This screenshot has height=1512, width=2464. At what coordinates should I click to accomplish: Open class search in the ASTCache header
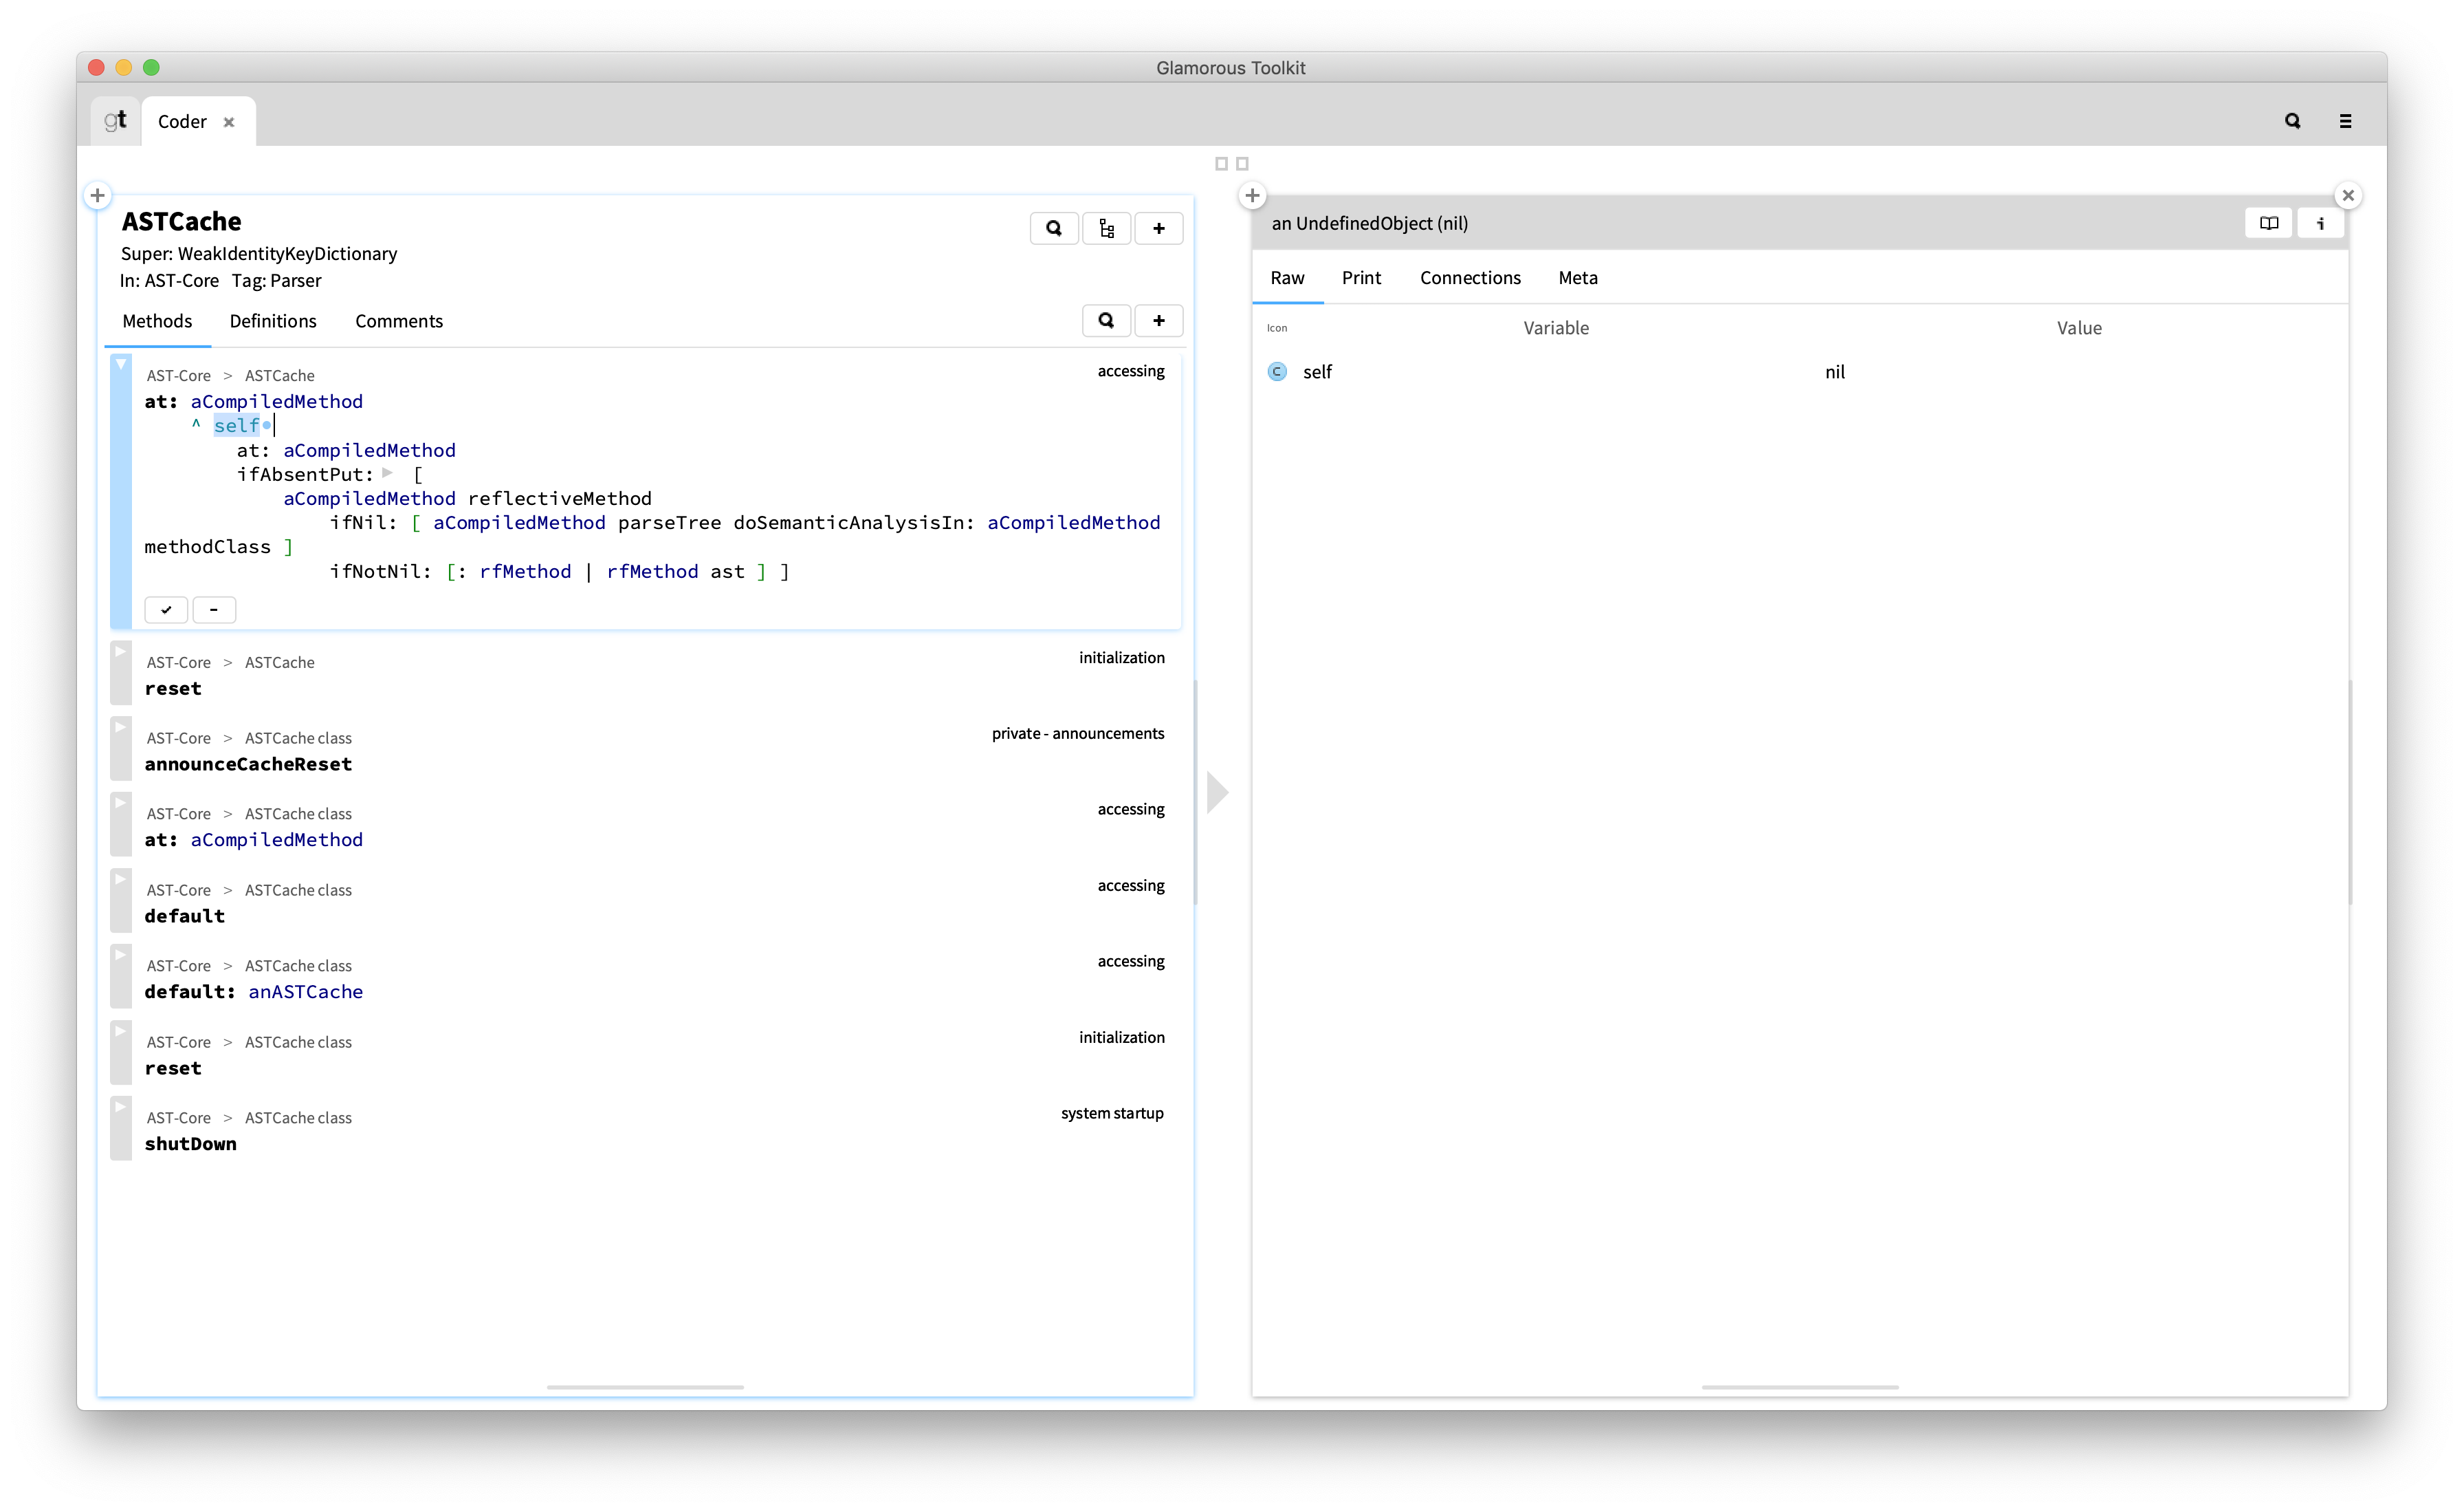(1054, 227)
